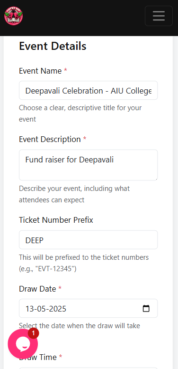Click the Lucky Dip ladybug logo
The height and width of the screenshot is (369, 178).
point(14,16)
